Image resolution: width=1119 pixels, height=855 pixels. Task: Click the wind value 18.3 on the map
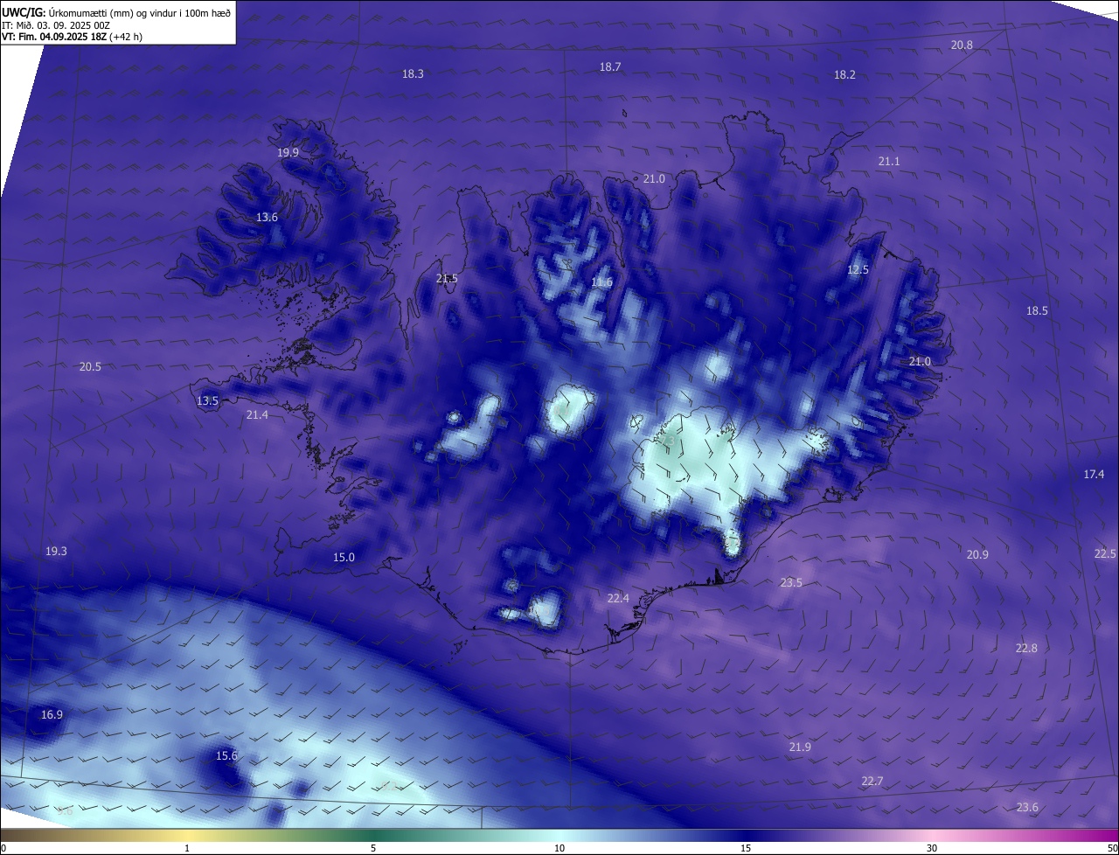click(413, 74)
